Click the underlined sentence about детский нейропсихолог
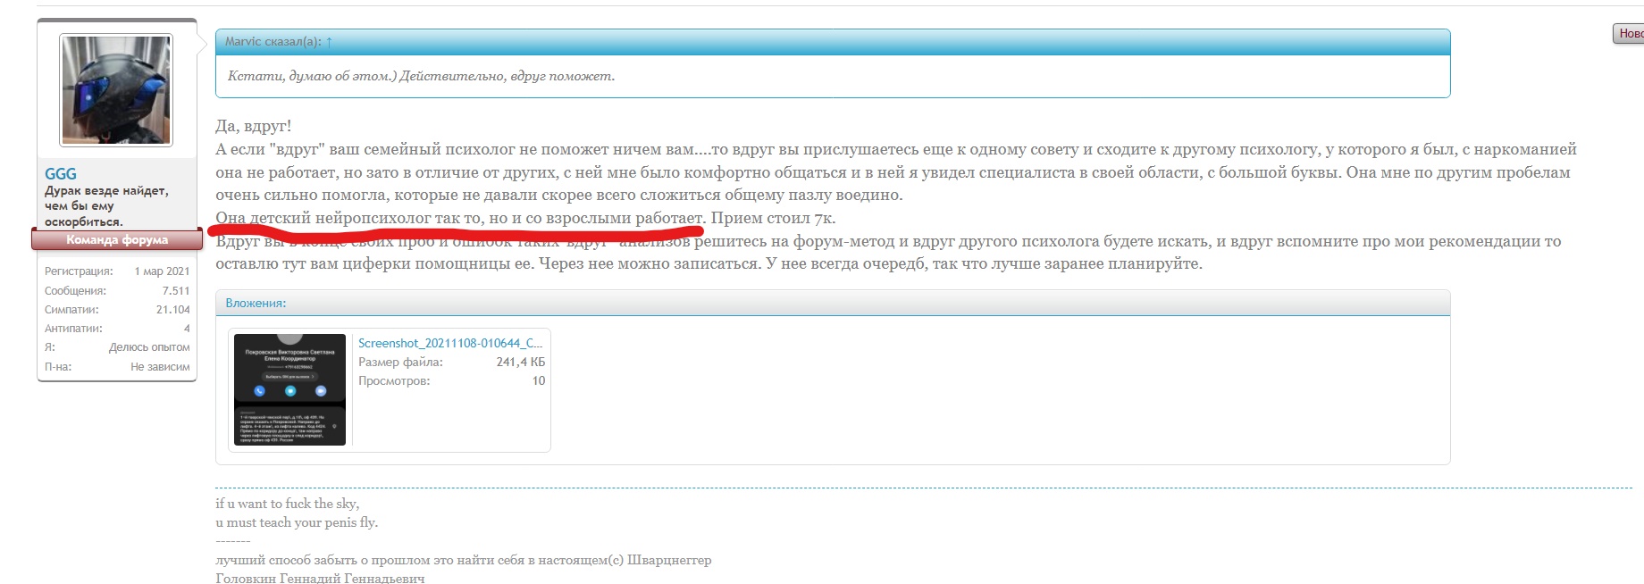This screenshot has height=584, width=1644. point(459,218)
